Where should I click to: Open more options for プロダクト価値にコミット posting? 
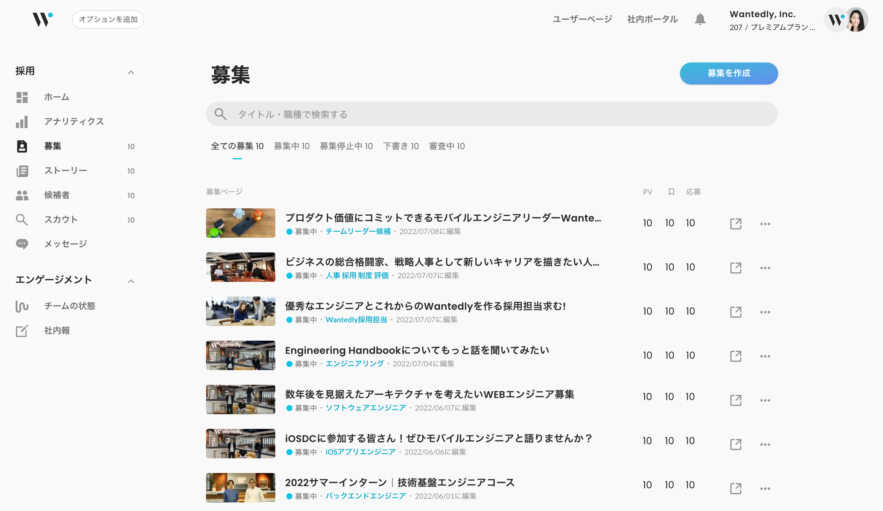coord(765,224)
